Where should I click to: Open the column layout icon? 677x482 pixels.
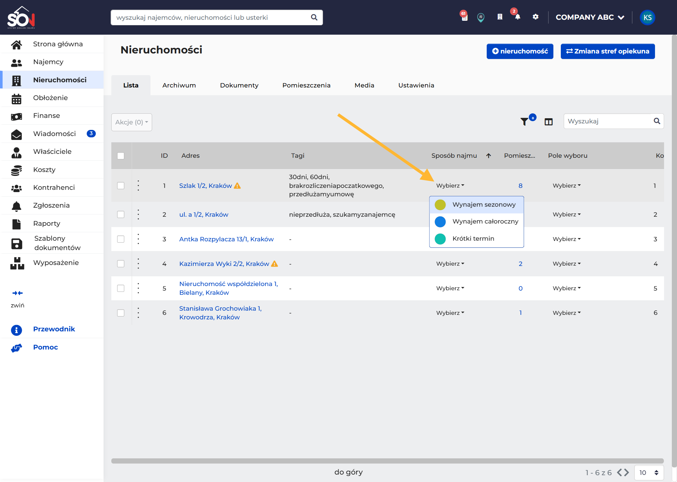[x=549, y=122]
